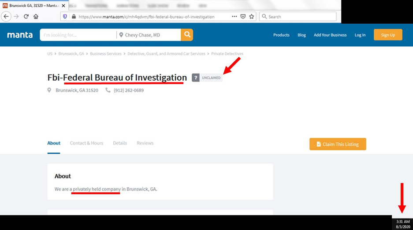Open Business Services breadcrumb

click(x=106, y=54)
